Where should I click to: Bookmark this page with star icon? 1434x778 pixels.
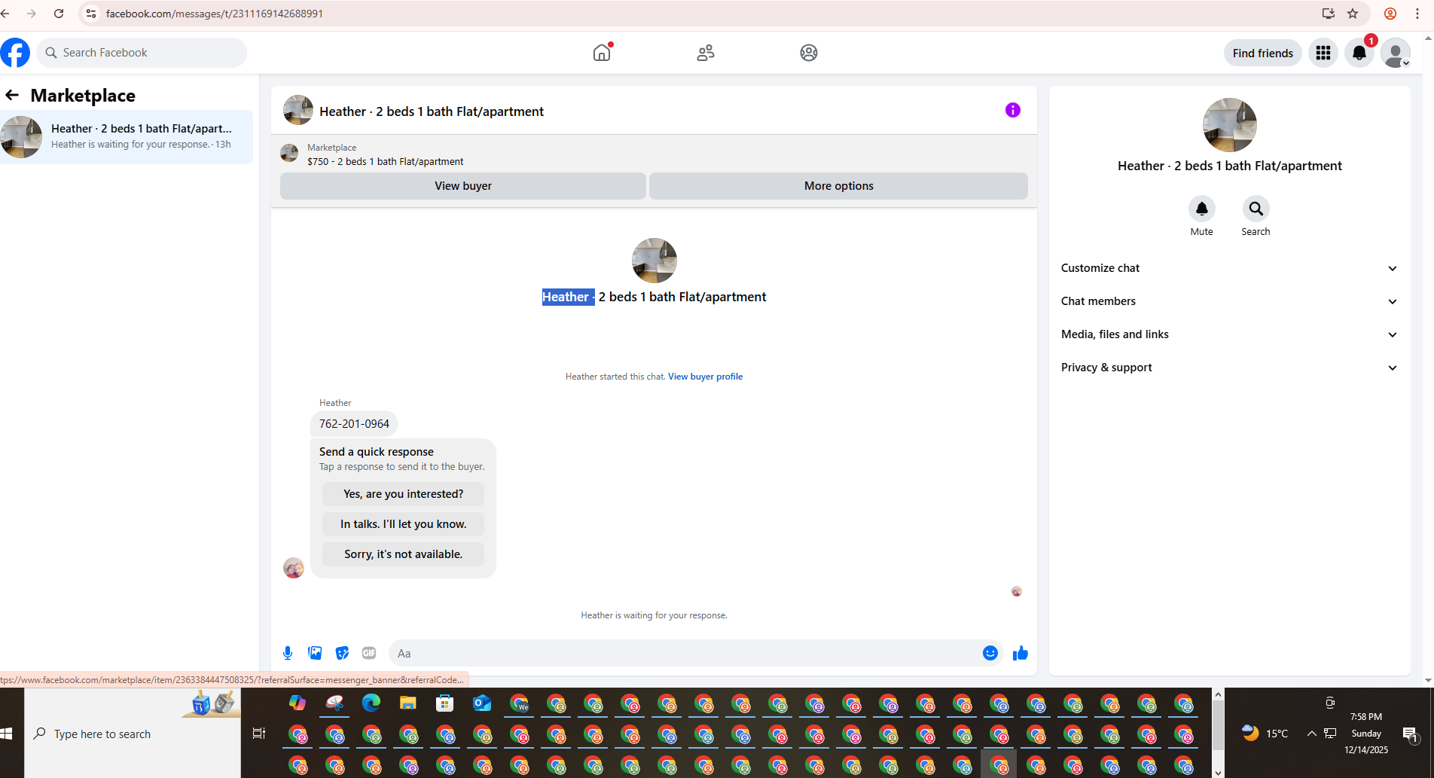point(1353,14)
